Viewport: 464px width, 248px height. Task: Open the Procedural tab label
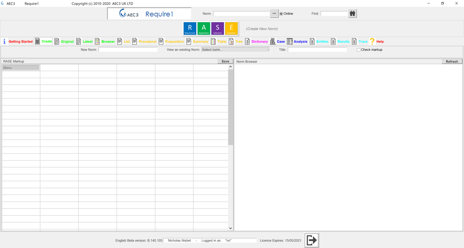pos(147,42)
